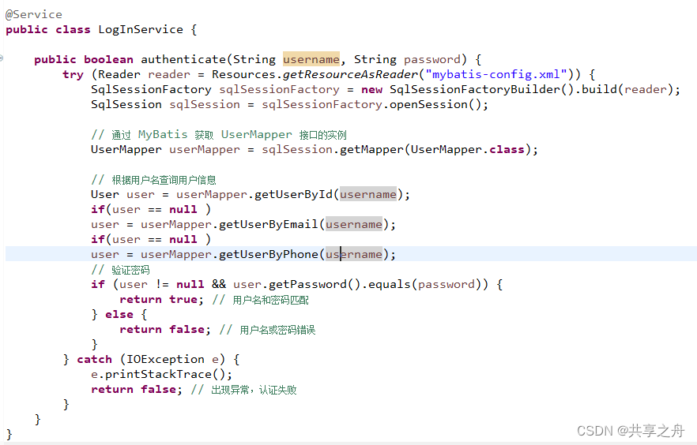Click the getUserById method call
Screen dimensions: 697x445
coord(293,195)
